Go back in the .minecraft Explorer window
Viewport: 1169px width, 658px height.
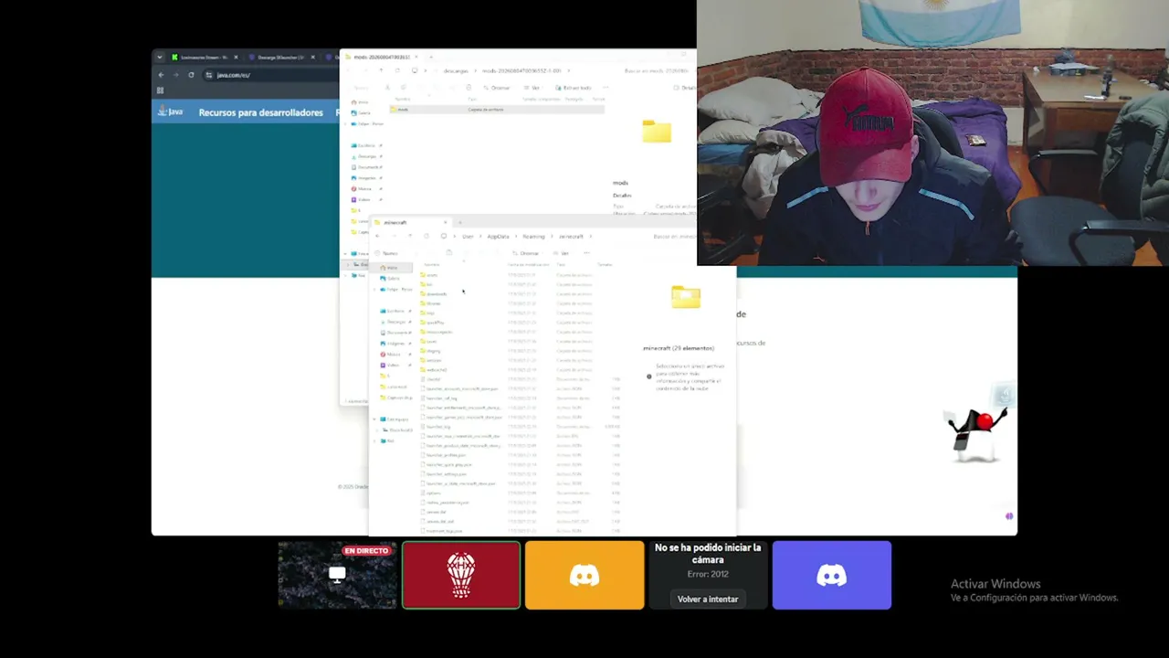tap(378, 237)
